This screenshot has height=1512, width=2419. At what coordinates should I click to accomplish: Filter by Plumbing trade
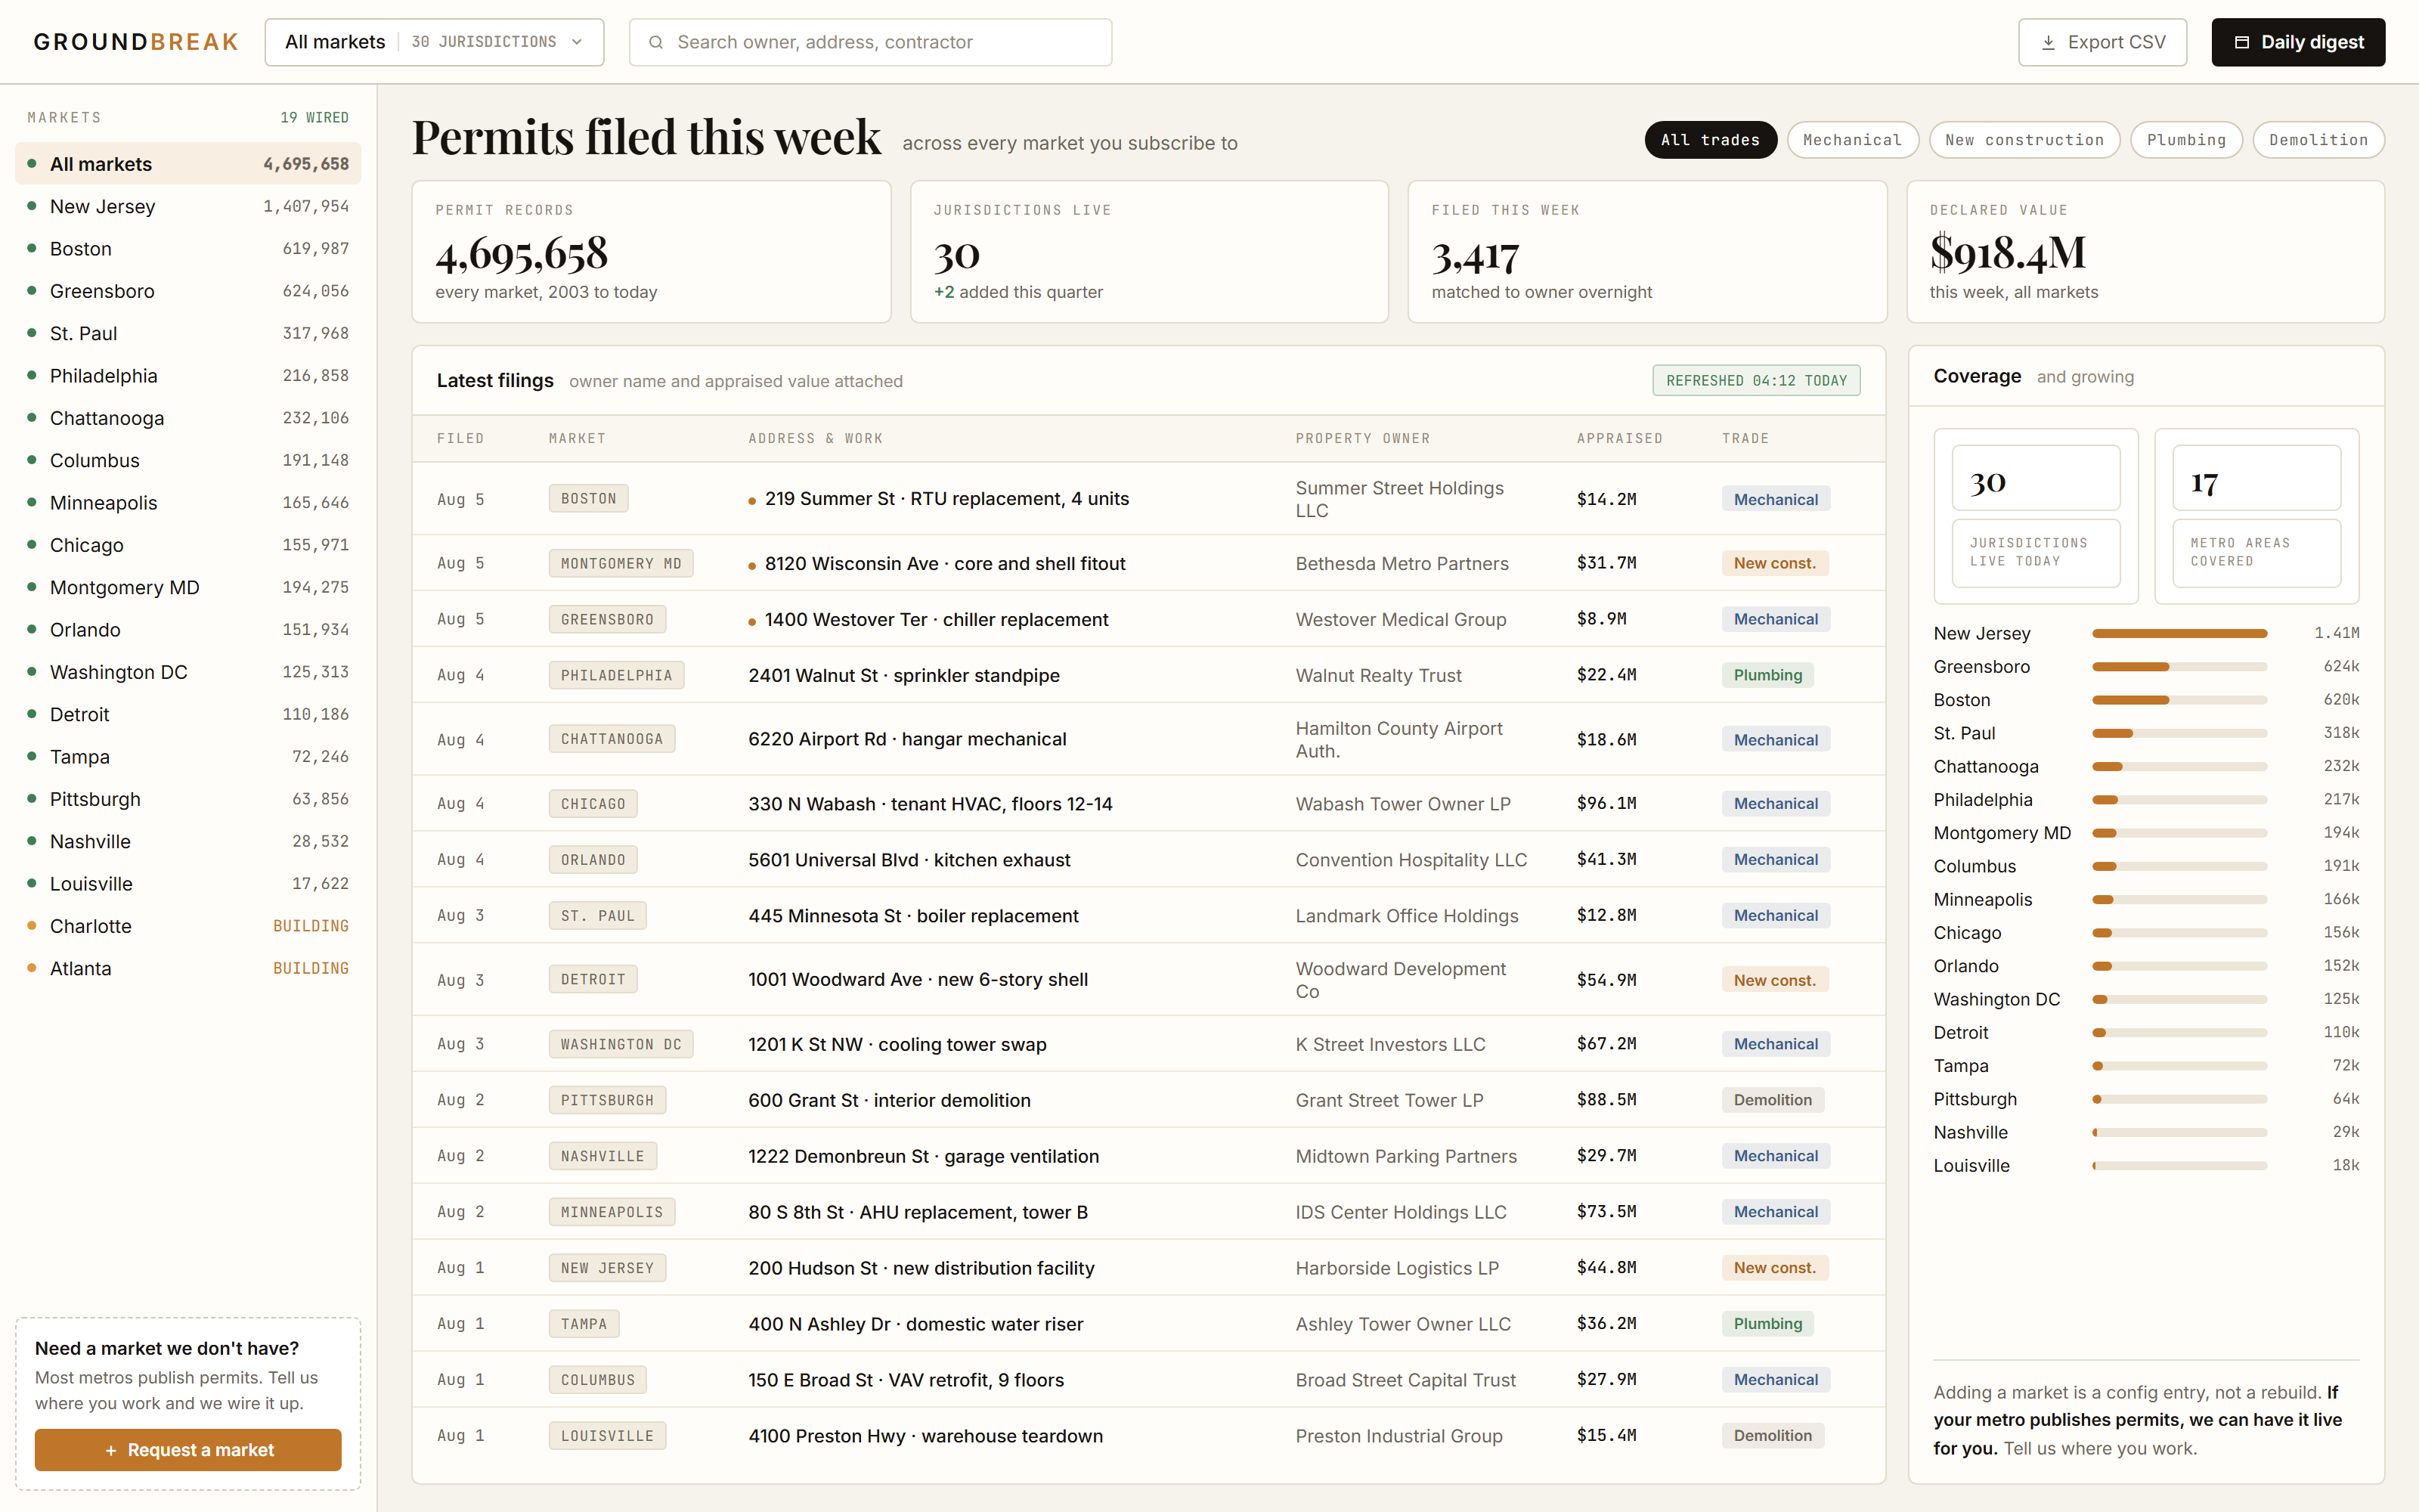(x=2186, y=140)
